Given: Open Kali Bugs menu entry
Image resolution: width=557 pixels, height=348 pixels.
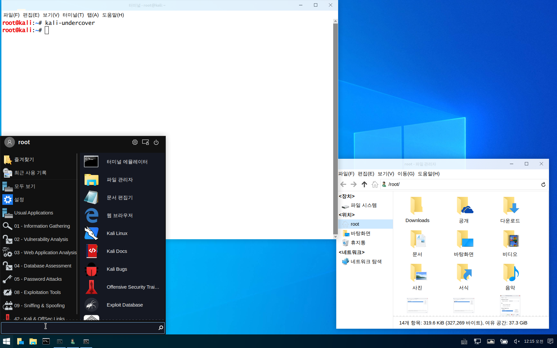Looking at the screenshot, I should pos(123,269).
